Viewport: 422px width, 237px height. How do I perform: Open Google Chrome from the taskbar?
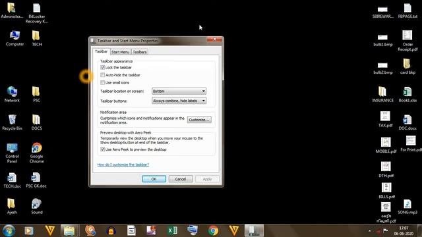213,230
